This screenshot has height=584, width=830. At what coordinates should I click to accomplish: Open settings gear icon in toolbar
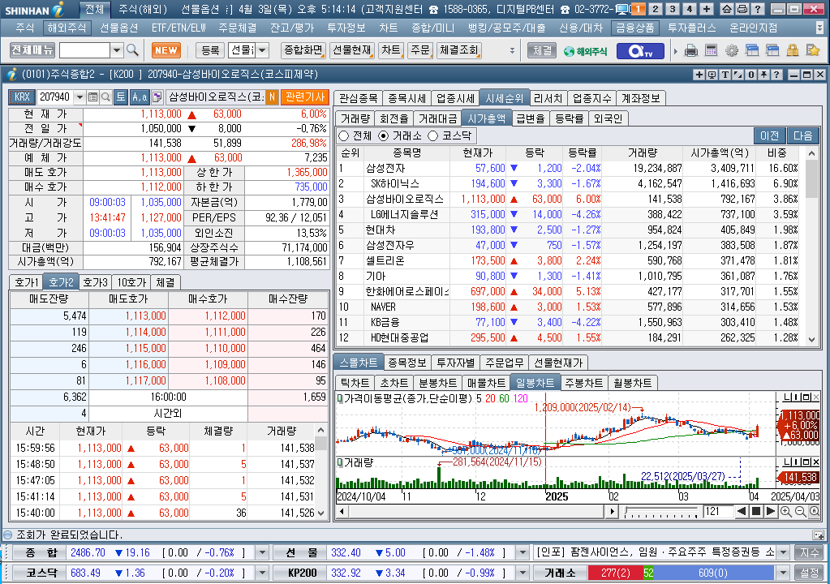pyautogui.click(x=732, y=51)
